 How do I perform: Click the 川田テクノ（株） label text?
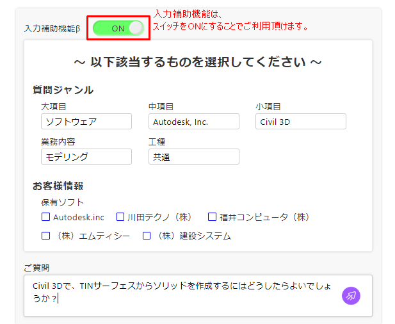coord(159,217)
